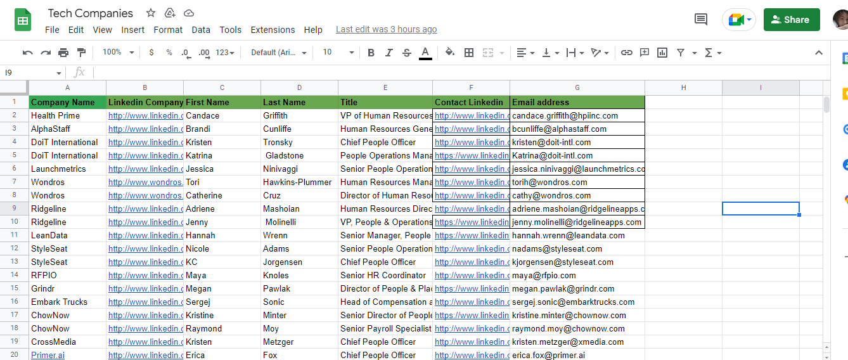Screen dimensions: 848x360
Task: Check the cloud document status icon
Action: 189,13
